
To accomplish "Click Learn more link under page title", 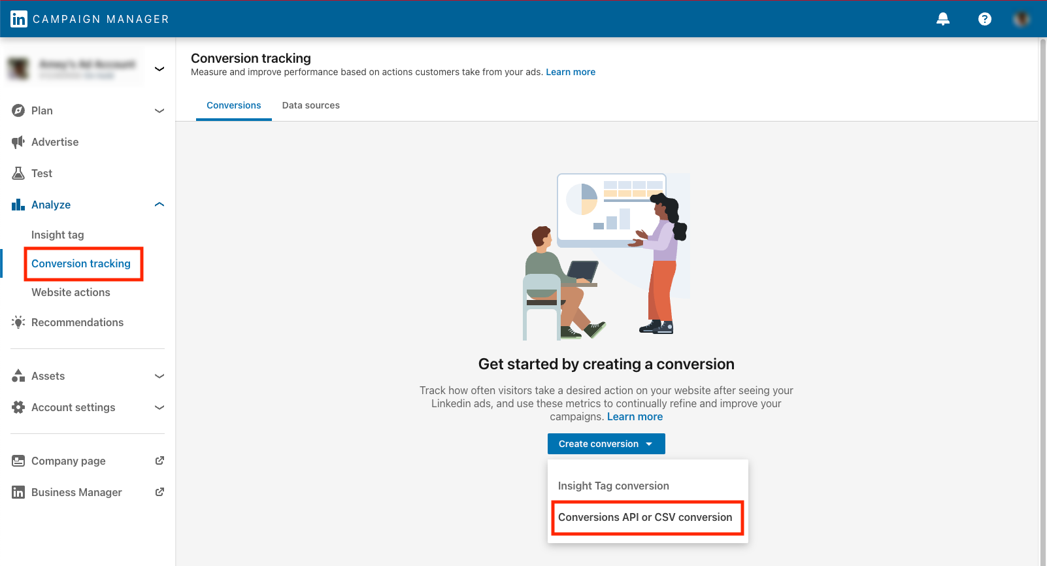I will pyautogui.click(x=571, y=72).
